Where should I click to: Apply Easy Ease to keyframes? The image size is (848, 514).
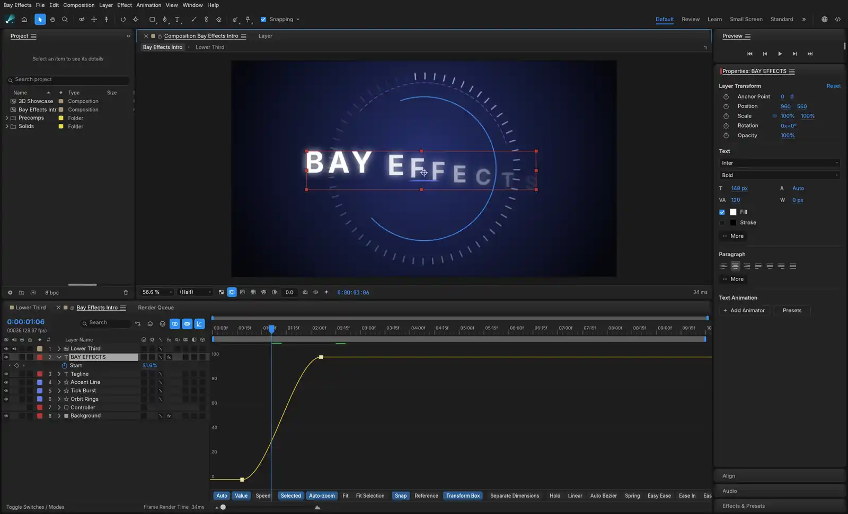[659, 496]
